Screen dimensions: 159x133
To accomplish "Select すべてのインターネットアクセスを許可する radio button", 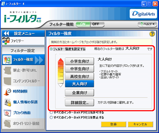I will point(51,112).
